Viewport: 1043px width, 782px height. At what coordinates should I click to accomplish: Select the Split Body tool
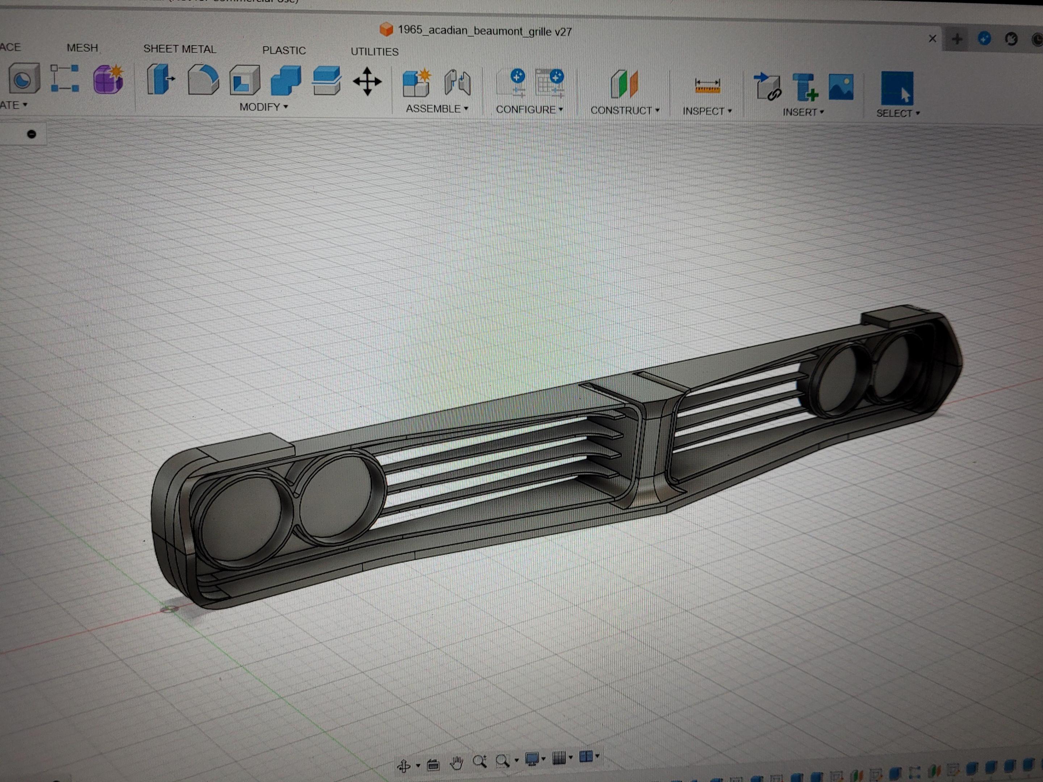click(327, 81)
